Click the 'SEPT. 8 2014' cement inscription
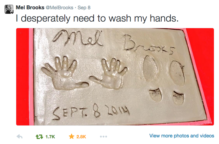This screenshot has height=144, width=219. pos(91,112)
